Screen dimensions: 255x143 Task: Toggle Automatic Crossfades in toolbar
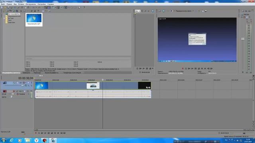(49, 8)
